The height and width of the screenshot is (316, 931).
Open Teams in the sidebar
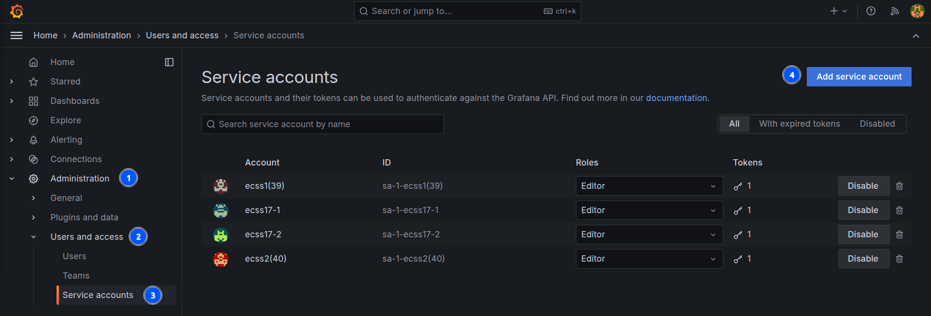[76, 276]
